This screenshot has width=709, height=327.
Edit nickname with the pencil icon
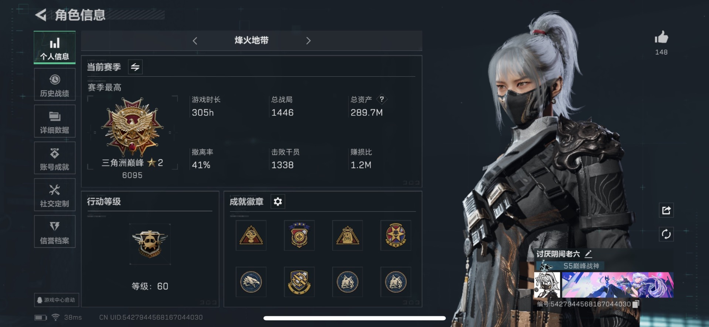588,254
